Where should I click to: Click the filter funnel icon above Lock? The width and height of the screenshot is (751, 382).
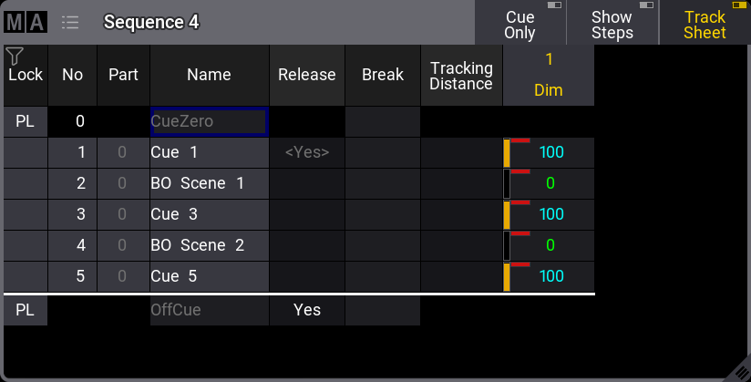(14, 57)
